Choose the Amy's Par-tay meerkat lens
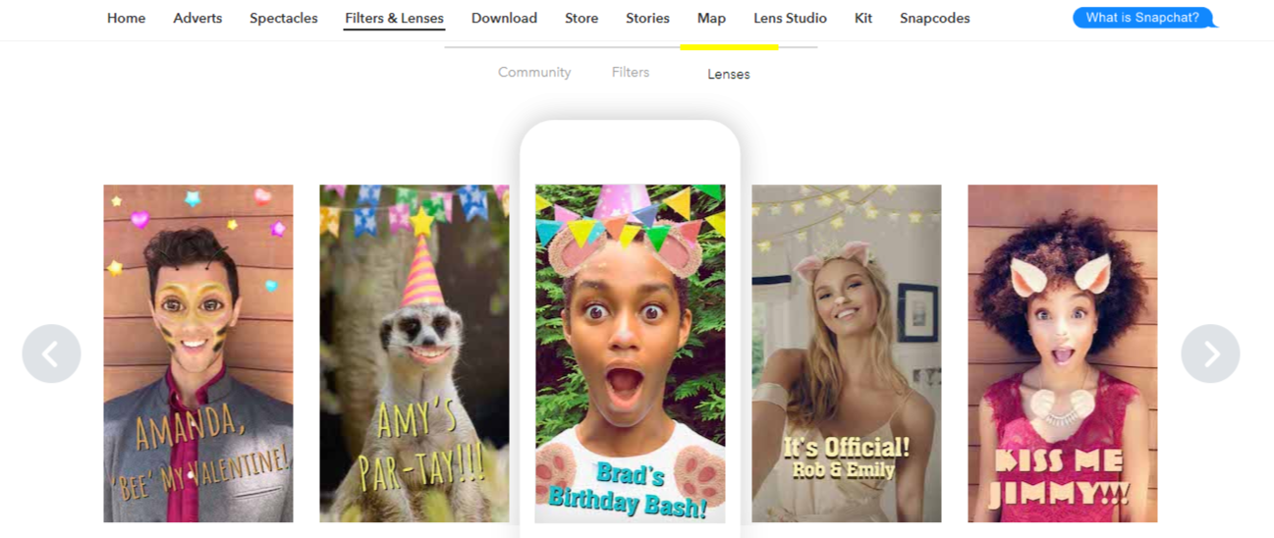Viewport: 1274px width, 538px height. (415, 353)
